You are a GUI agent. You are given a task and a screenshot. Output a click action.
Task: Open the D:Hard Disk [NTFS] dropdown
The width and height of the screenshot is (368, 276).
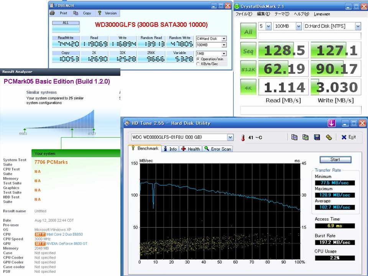coord(358,26)
